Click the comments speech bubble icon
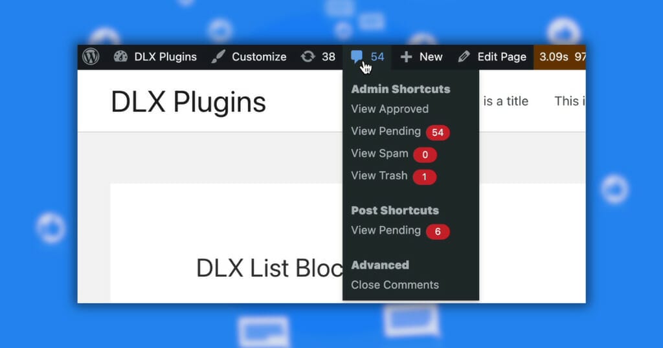663x348 pixels. coord(357,56)
